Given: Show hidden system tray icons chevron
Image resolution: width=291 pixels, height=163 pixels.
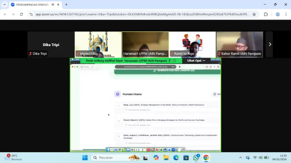Looking at the screenshot, I should (241, 158).
